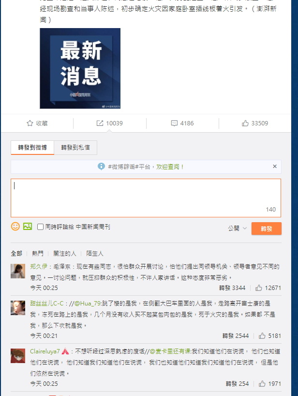This screenshot has width=298, height=396.
Task: Click the repost icon next to 10039
Action: pos(100,123)
